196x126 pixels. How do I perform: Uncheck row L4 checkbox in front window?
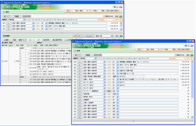75,70
